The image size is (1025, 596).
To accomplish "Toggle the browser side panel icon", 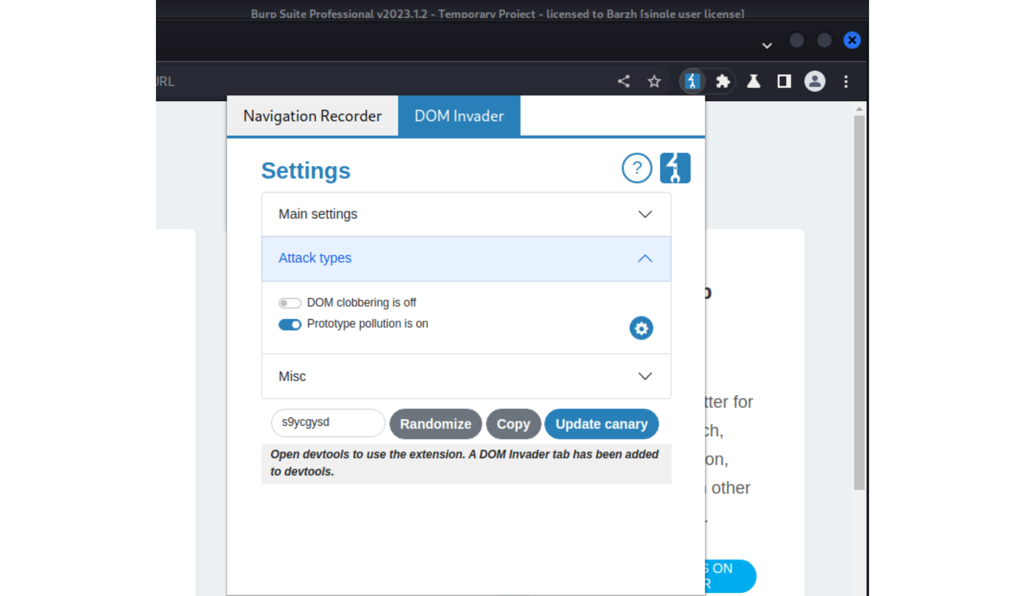I will click(x=784, y=81).
